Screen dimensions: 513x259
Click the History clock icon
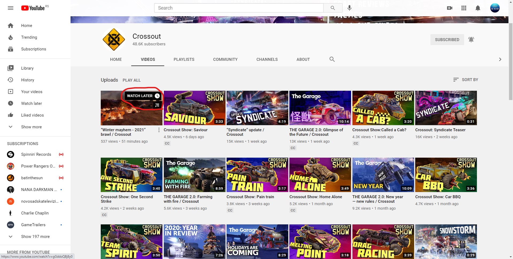[11, 80]
